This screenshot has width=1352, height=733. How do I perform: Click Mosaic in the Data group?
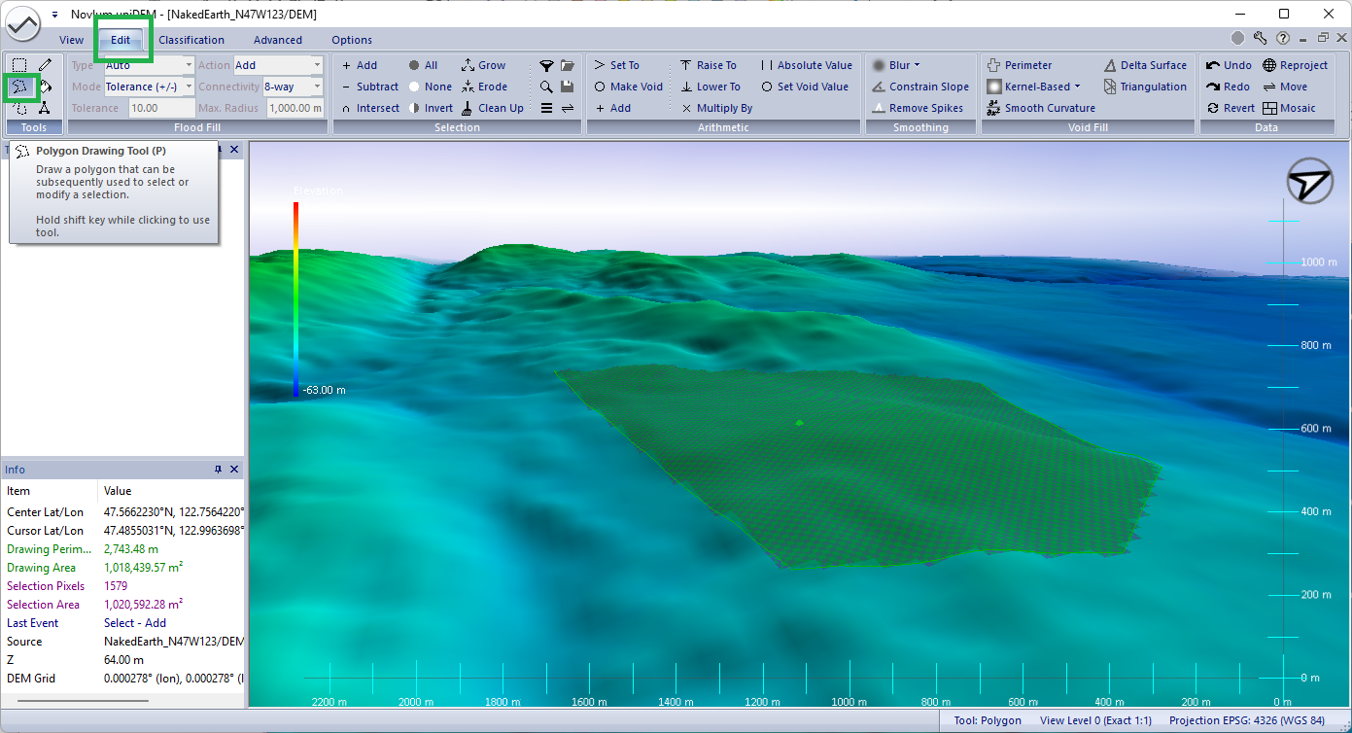tap(1289, 108)
